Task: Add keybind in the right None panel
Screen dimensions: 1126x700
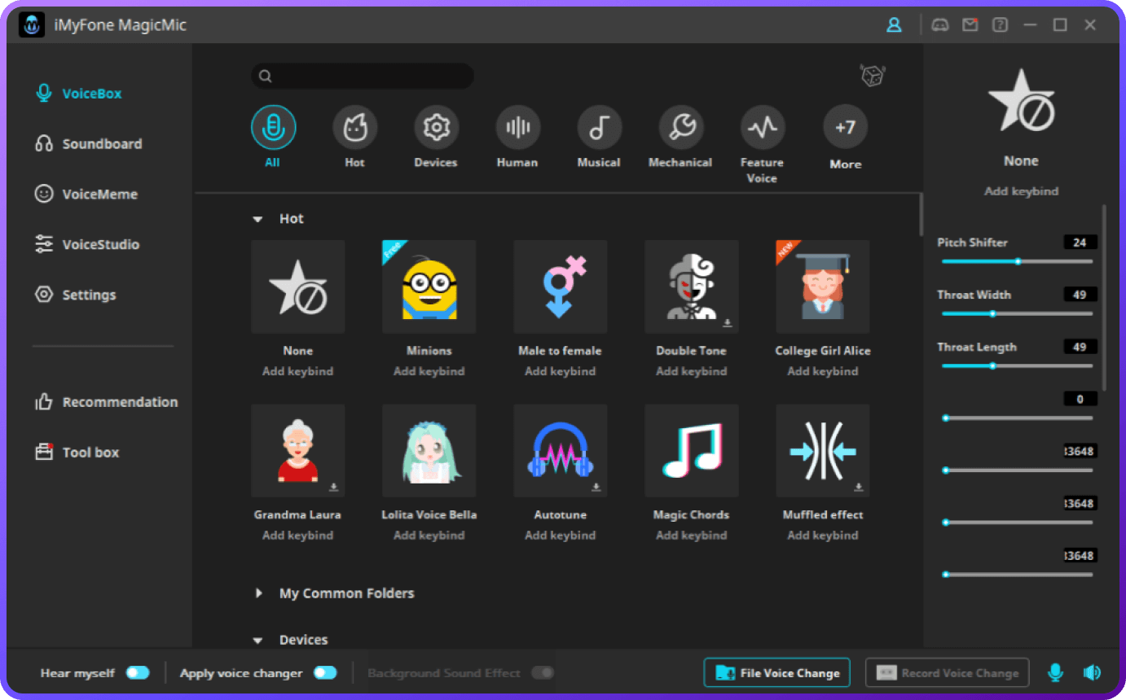Action: tap(1021, 191)
